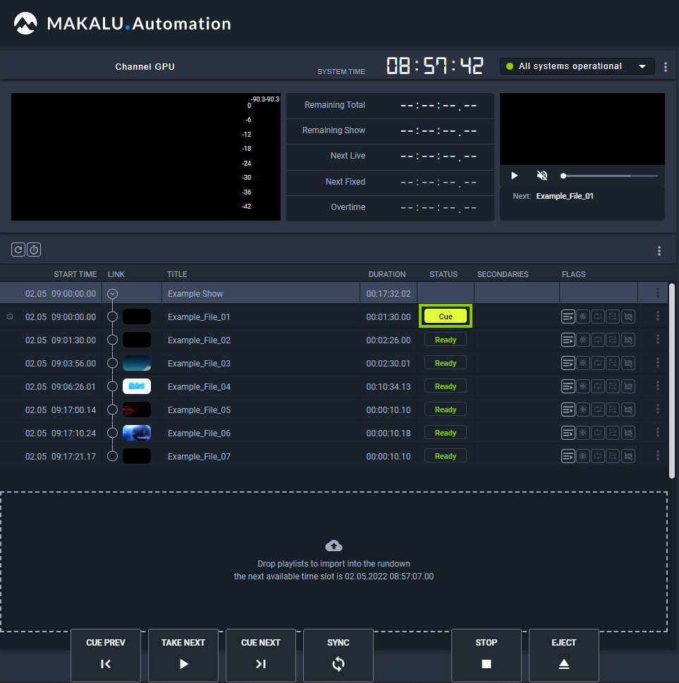Open the All systems operational dropdown

click(577, 66)
